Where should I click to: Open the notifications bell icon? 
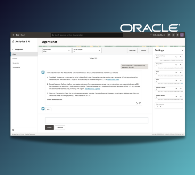pyautogui.click(x=173, y=35)
